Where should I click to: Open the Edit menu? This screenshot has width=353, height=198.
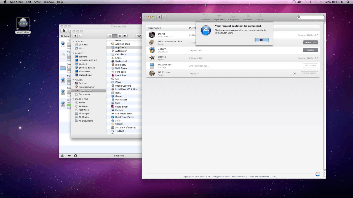(x=29, y=2)
